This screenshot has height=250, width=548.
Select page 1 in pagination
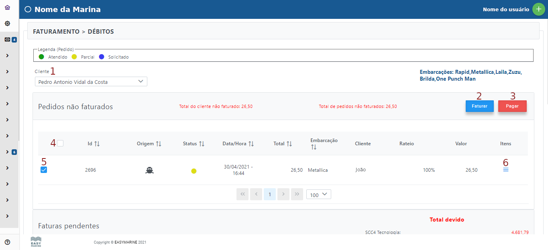pyautogui.click(x=270, y=195)
